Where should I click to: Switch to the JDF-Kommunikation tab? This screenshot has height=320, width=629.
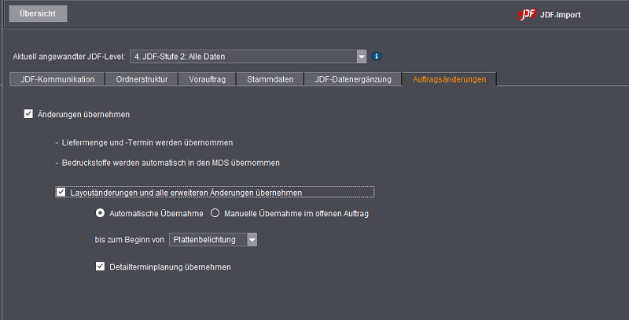[57, 79]
